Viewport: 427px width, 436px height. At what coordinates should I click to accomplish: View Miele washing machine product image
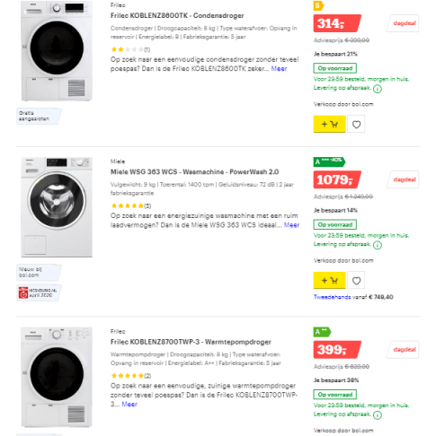point(57,207)
